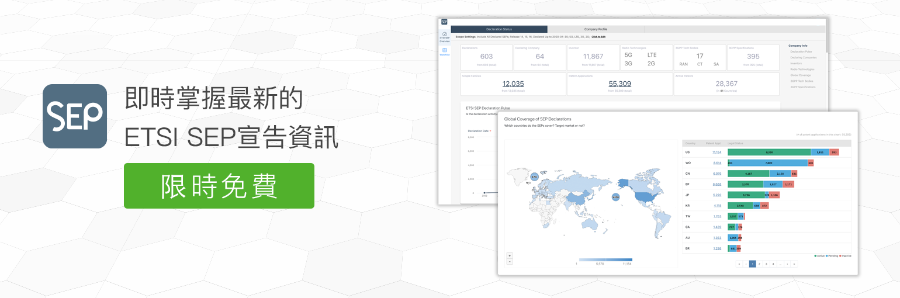Select the LTE radio technology

click(x=652, y=55)
